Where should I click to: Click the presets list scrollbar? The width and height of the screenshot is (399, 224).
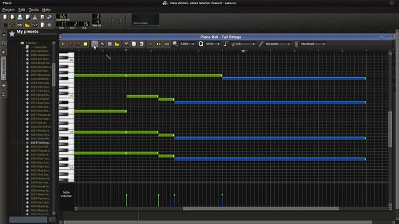point(54,75)
